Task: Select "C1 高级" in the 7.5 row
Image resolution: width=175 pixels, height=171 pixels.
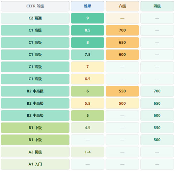Action: (35, 55)
